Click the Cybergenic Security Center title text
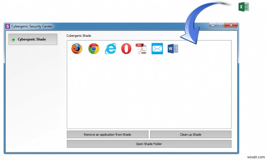This screenshot has height=160, width=268. coord(32,26)
